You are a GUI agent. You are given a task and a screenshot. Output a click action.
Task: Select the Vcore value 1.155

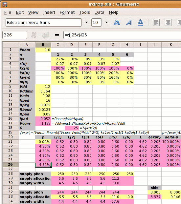point(43,123)
